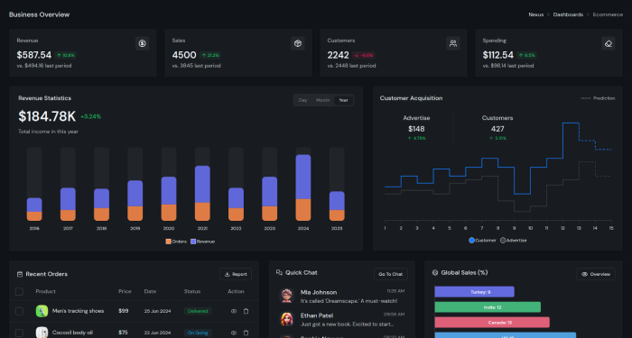Toggle the Orders legend marker
The image size is (632, 338).
tap(169, 242)
